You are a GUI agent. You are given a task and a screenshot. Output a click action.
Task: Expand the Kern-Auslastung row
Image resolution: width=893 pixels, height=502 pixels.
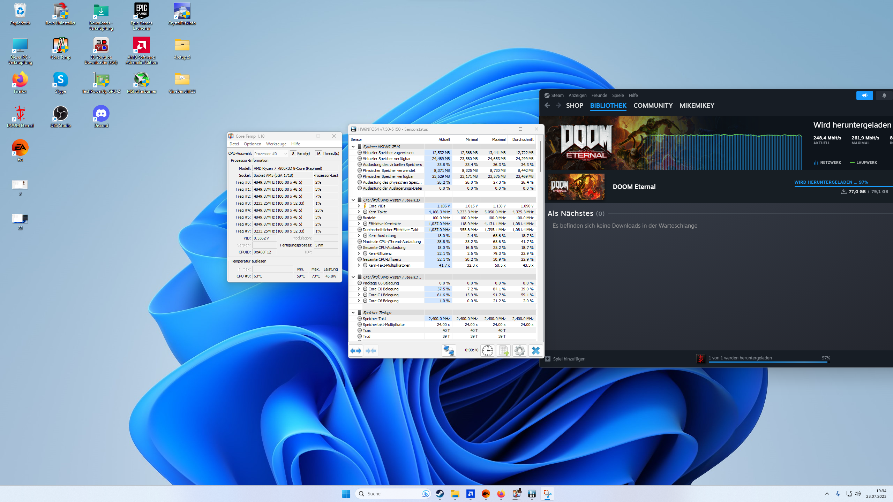359,236
